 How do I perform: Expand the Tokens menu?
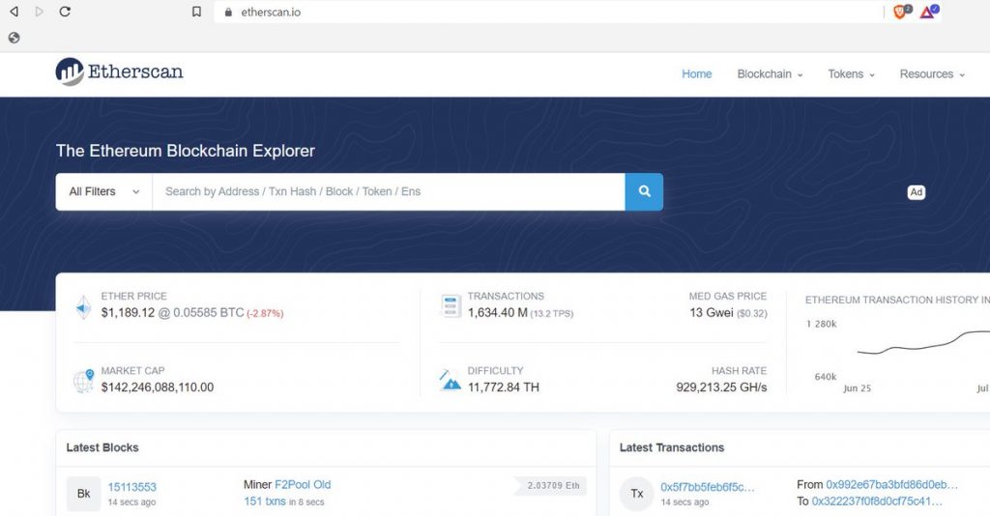(x=851, y=73)
